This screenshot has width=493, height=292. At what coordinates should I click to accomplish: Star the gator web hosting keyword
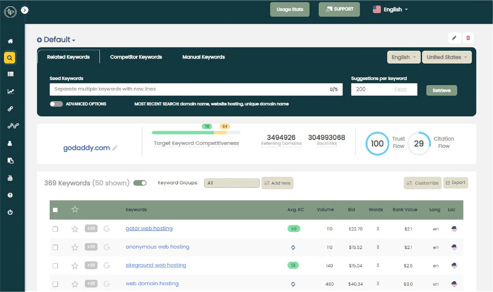[75, 229]
